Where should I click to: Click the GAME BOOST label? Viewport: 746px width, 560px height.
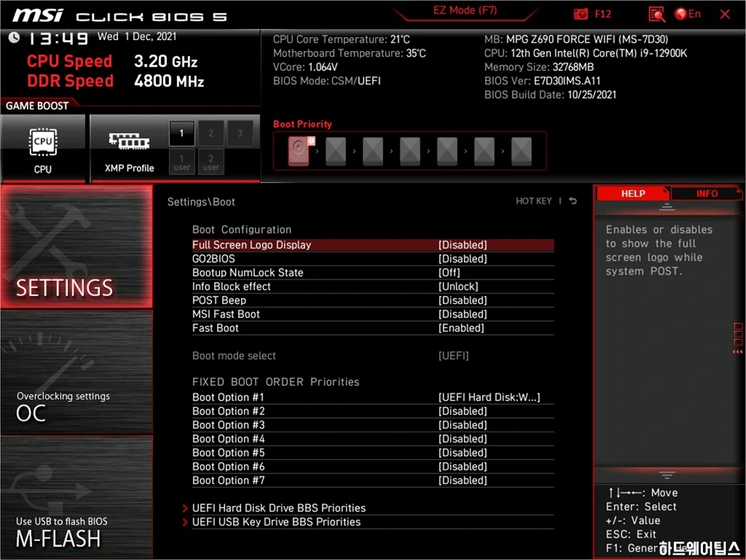[x=37, y=106]
